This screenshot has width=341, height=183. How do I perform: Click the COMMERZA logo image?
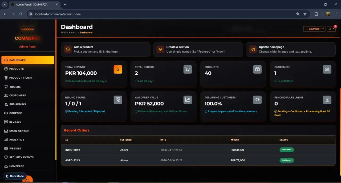pyautogui.click(x=28, y=29)
